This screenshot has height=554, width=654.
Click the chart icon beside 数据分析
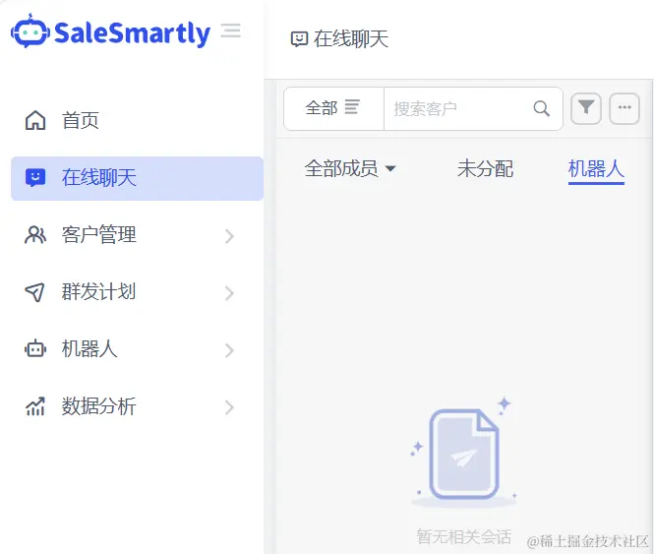(x=35, y=406)
